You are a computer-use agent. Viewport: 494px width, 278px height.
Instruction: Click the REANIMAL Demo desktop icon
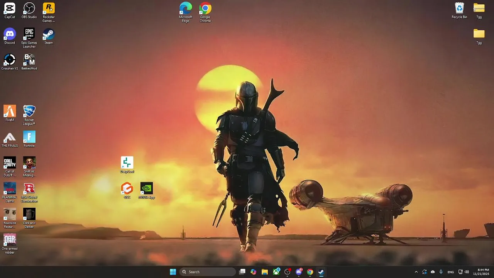click(10, 193)
